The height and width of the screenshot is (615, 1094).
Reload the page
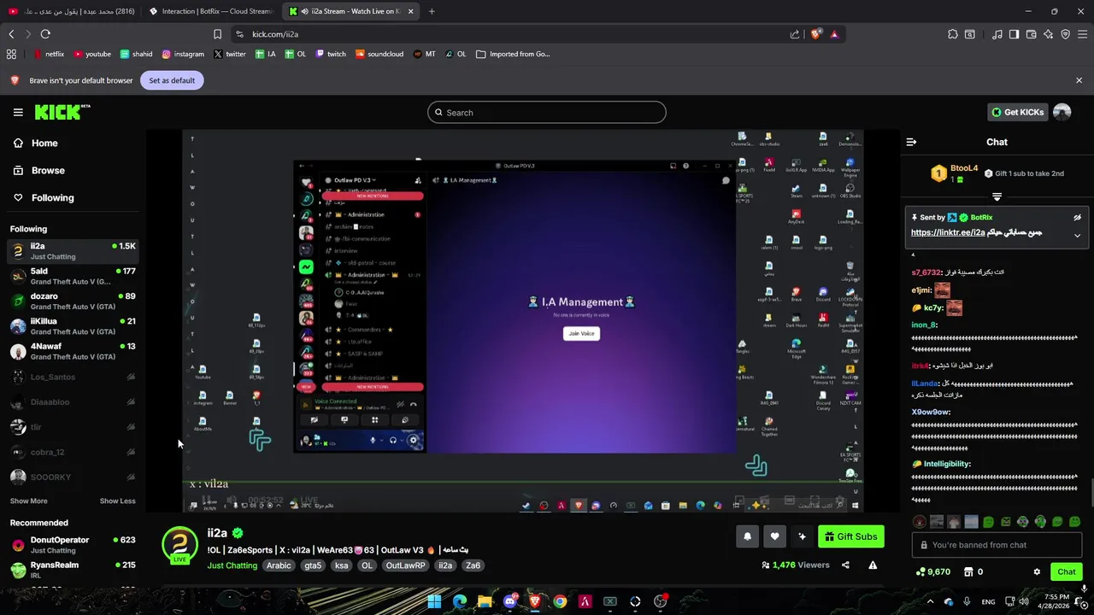coord(45,34)
